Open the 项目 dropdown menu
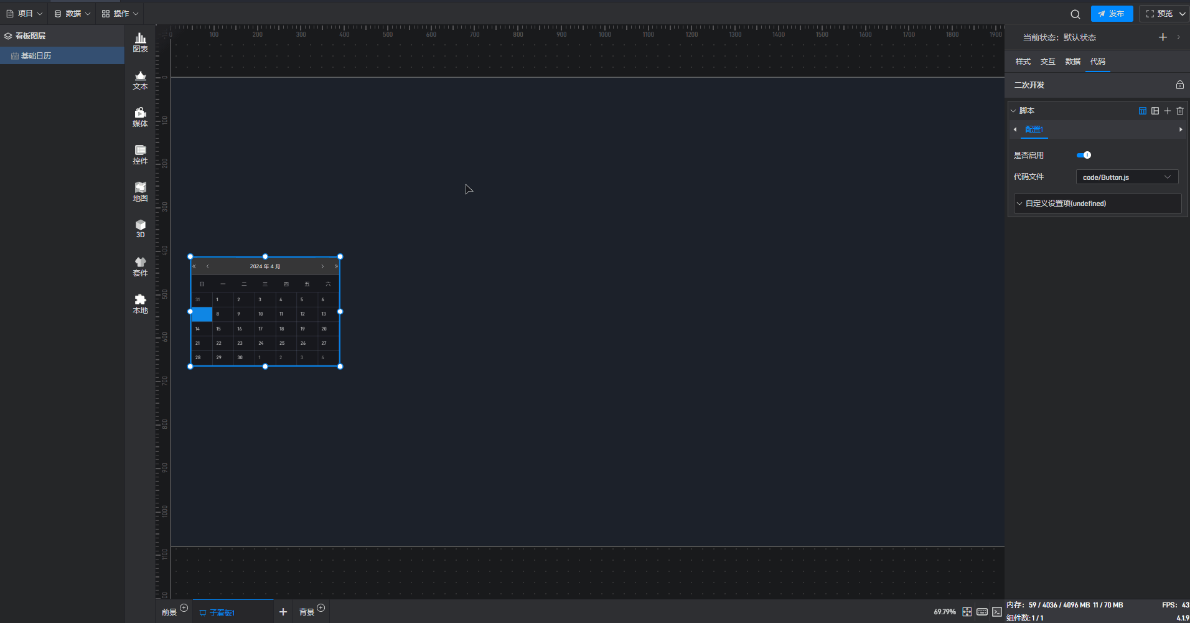 [x=24, y=14]
